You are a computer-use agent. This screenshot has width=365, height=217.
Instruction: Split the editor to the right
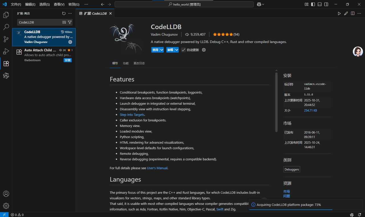[353, 13]
